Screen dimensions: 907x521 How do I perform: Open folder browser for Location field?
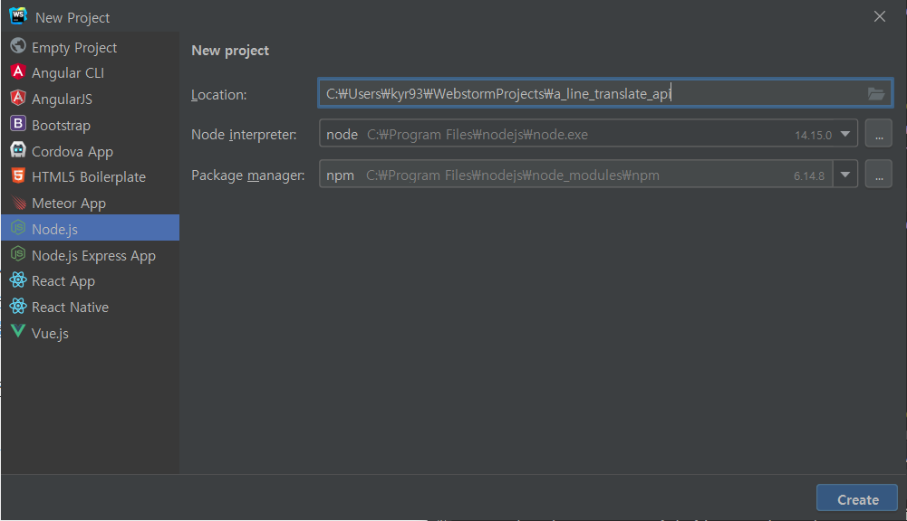(x=876, y=93)
